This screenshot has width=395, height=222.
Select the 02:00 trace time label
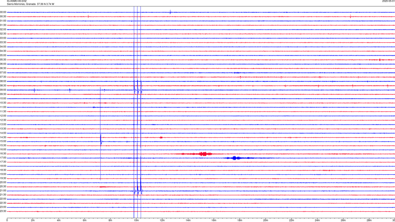pos(3,30)
